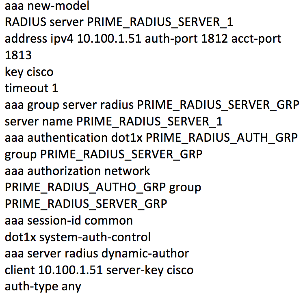Click the "key cisco" line
The image size is (303, 294).
pyautogui.click(x=29, y=72)
